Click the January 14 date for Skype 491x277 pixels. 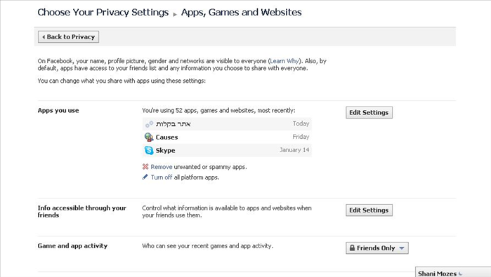tap(294, 150)
